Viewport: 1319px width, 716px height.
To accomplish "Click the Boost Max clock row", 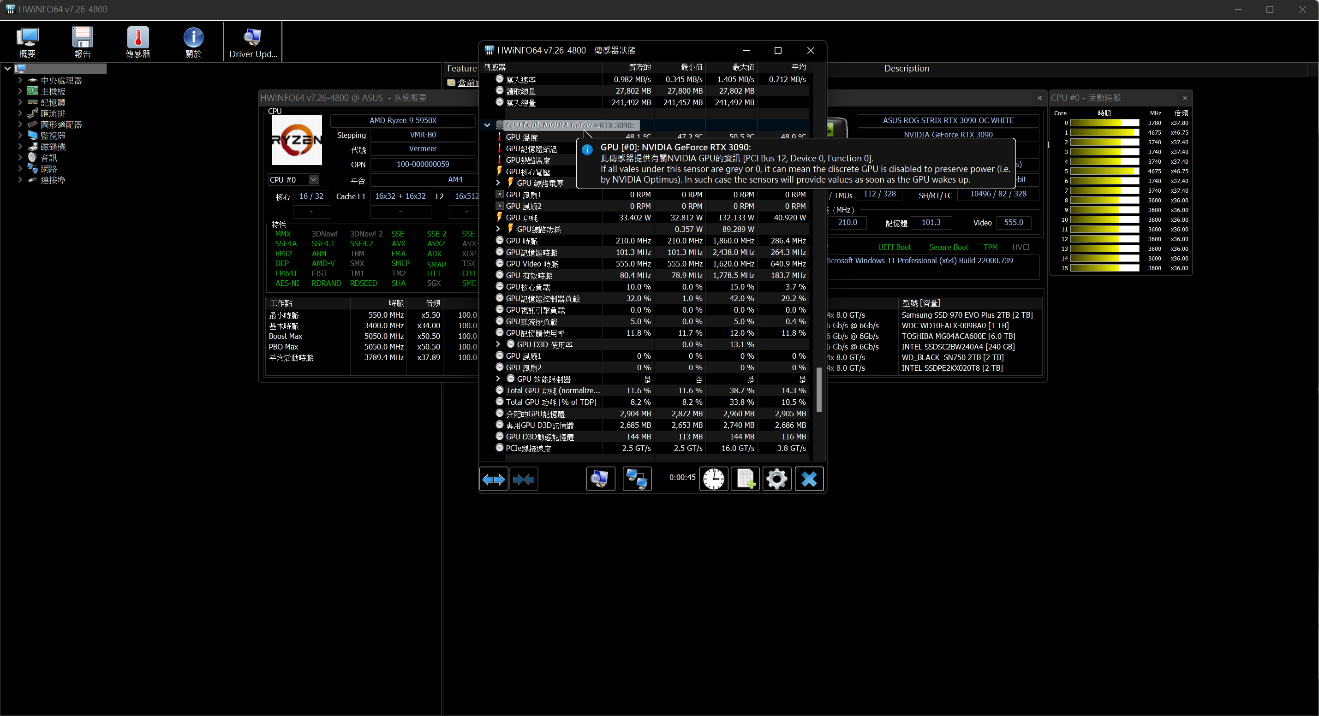I will [x=373, y=336].
